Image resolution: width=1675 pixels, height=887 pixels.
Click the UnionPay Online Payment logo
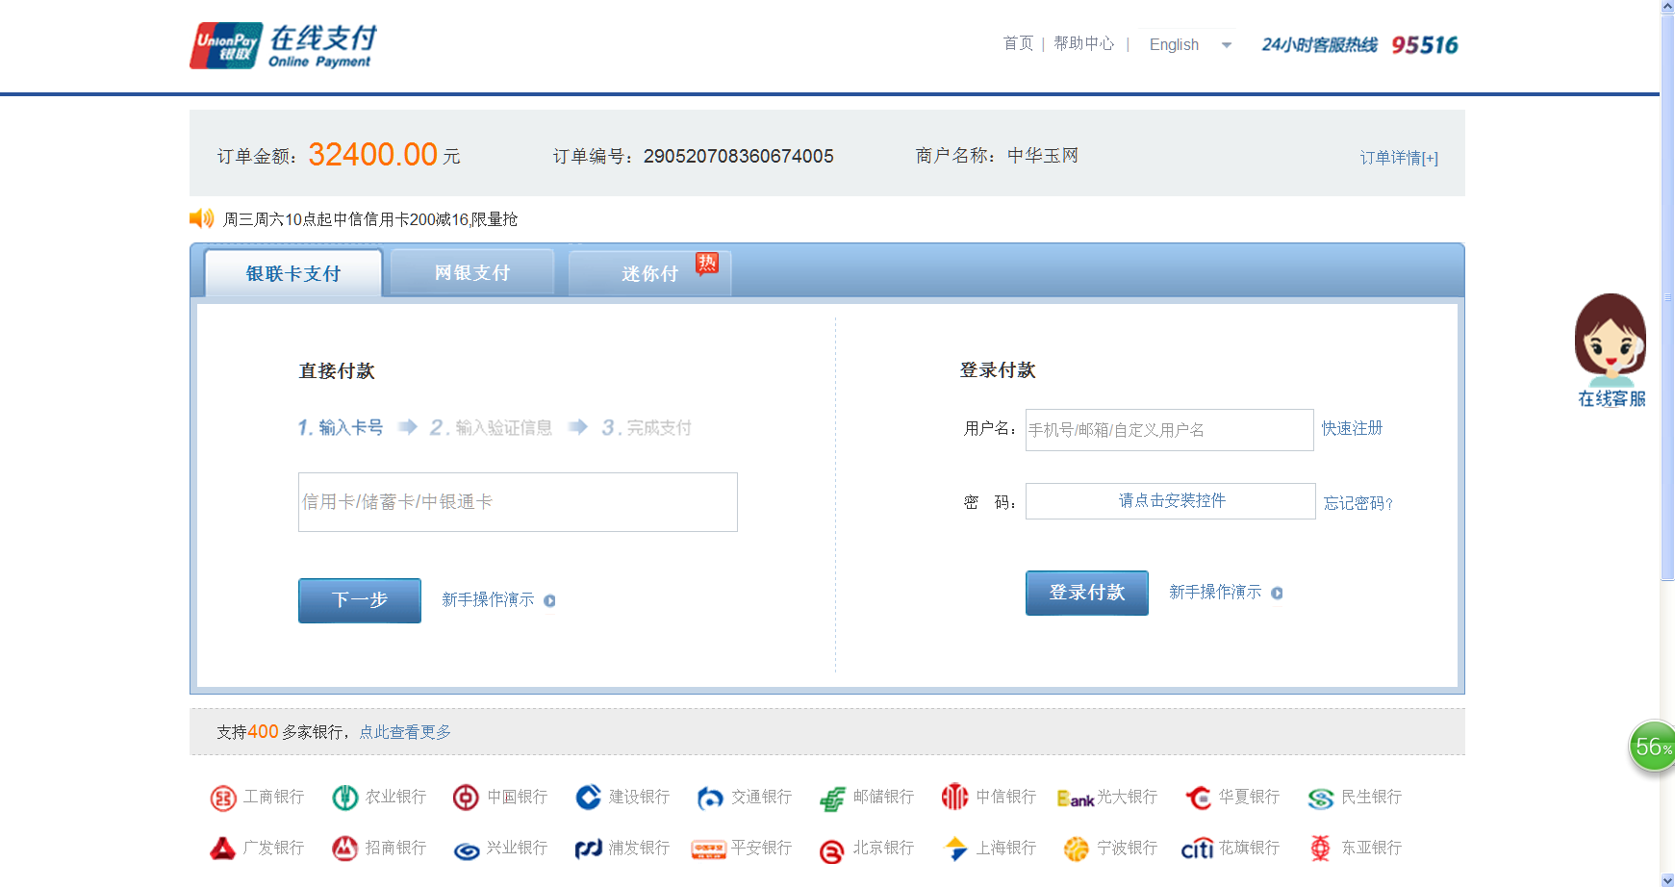click(283, 45)
